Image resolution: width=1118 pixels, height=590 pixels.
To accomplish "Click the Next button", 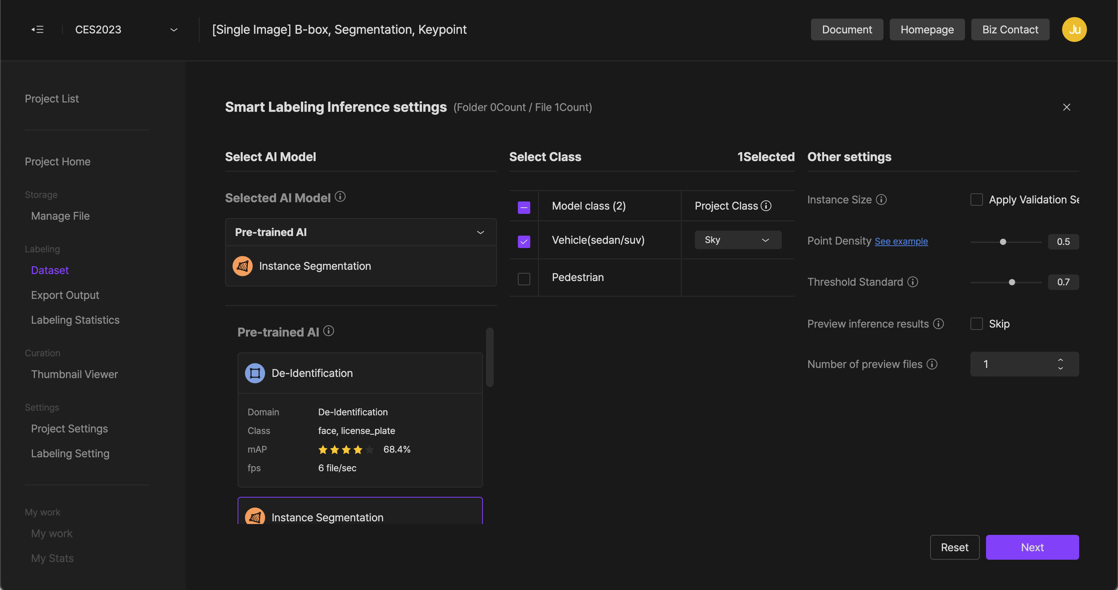I will [x=1032, y=547].
